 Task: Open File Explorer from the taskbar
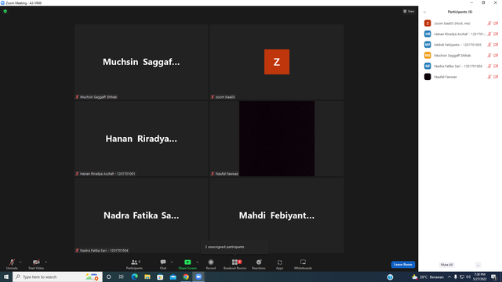point(147,277)
